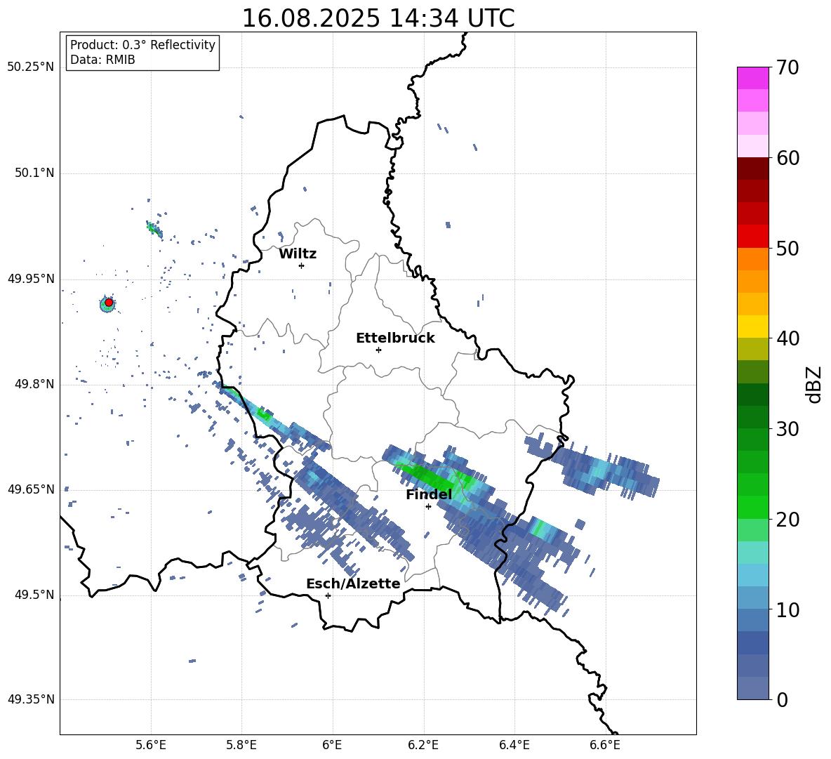Viewport: 831px width, 759px height.
Task: Click the 49.5°N latitude label
Action: click(x=34, y=595)
